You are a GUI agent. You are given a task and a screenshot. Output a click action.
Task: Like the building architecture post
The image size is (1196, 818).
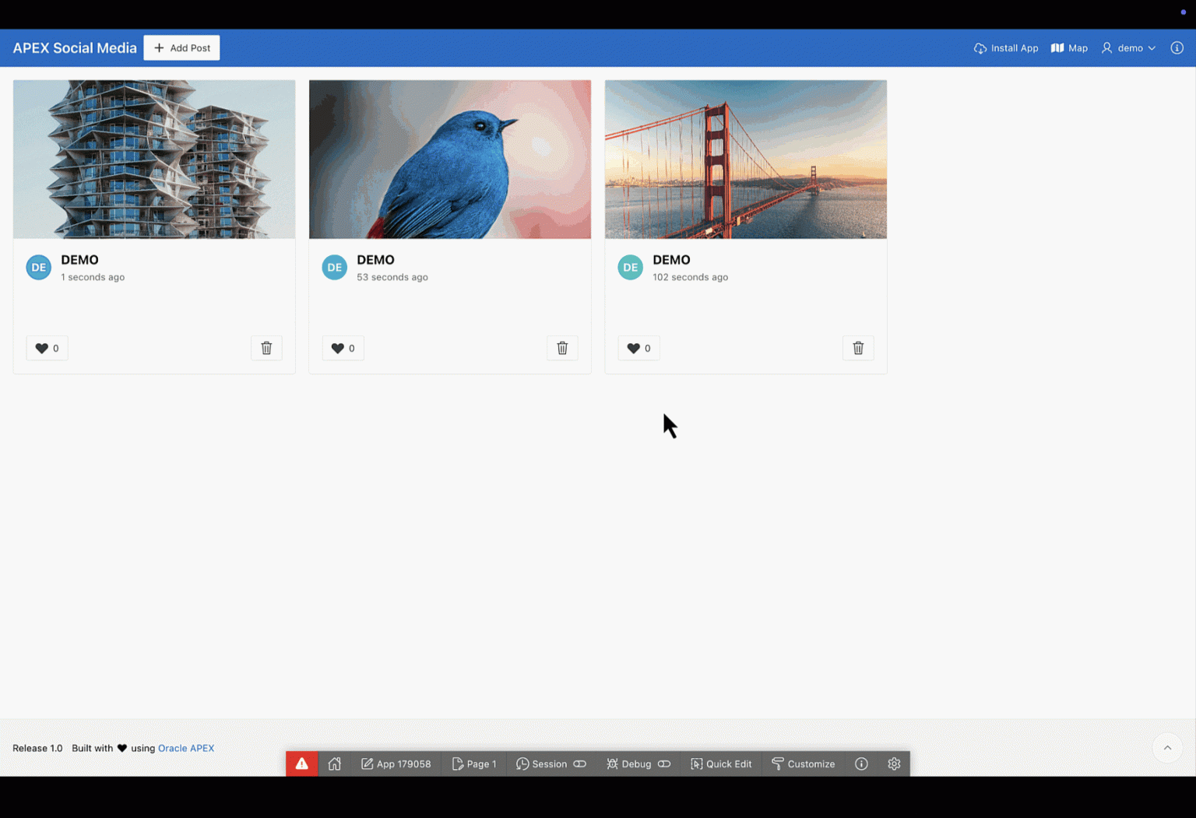click(47, 348)
